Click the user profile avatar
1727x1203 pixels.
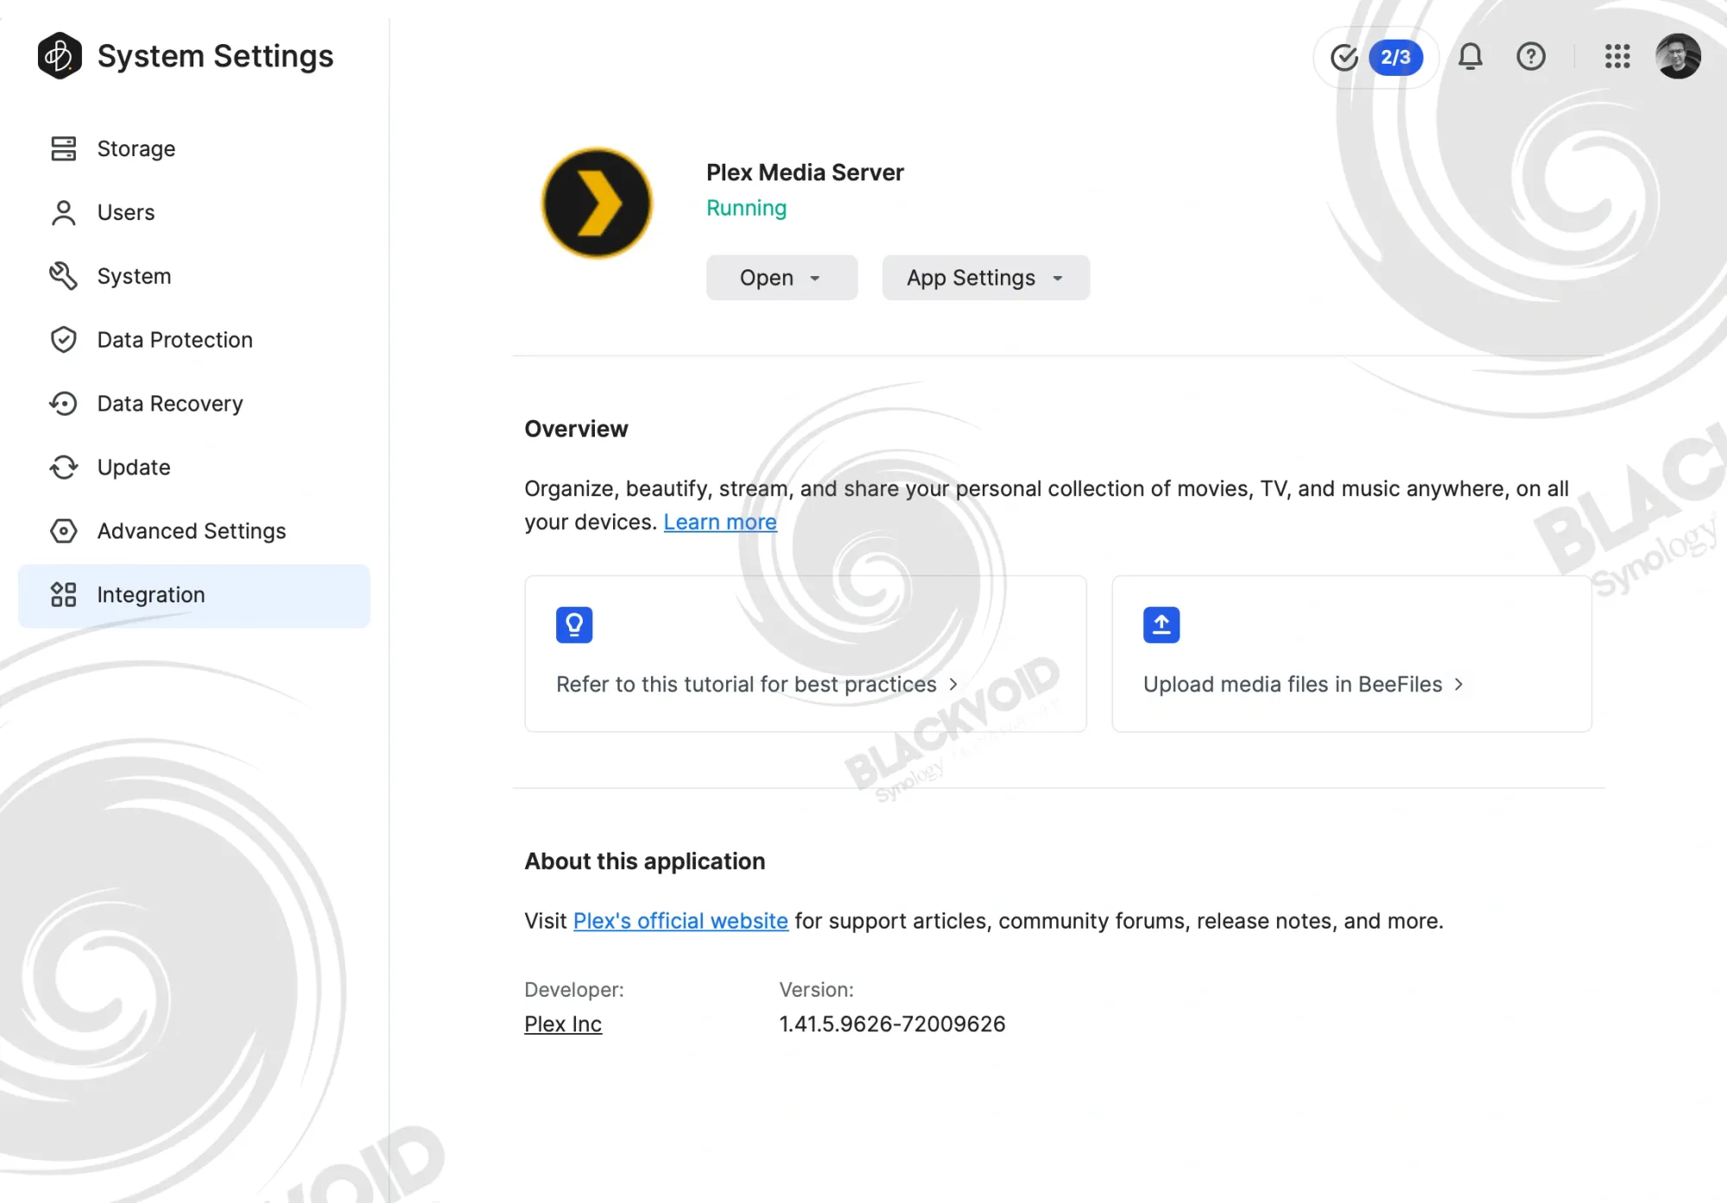coord(1678,56)
